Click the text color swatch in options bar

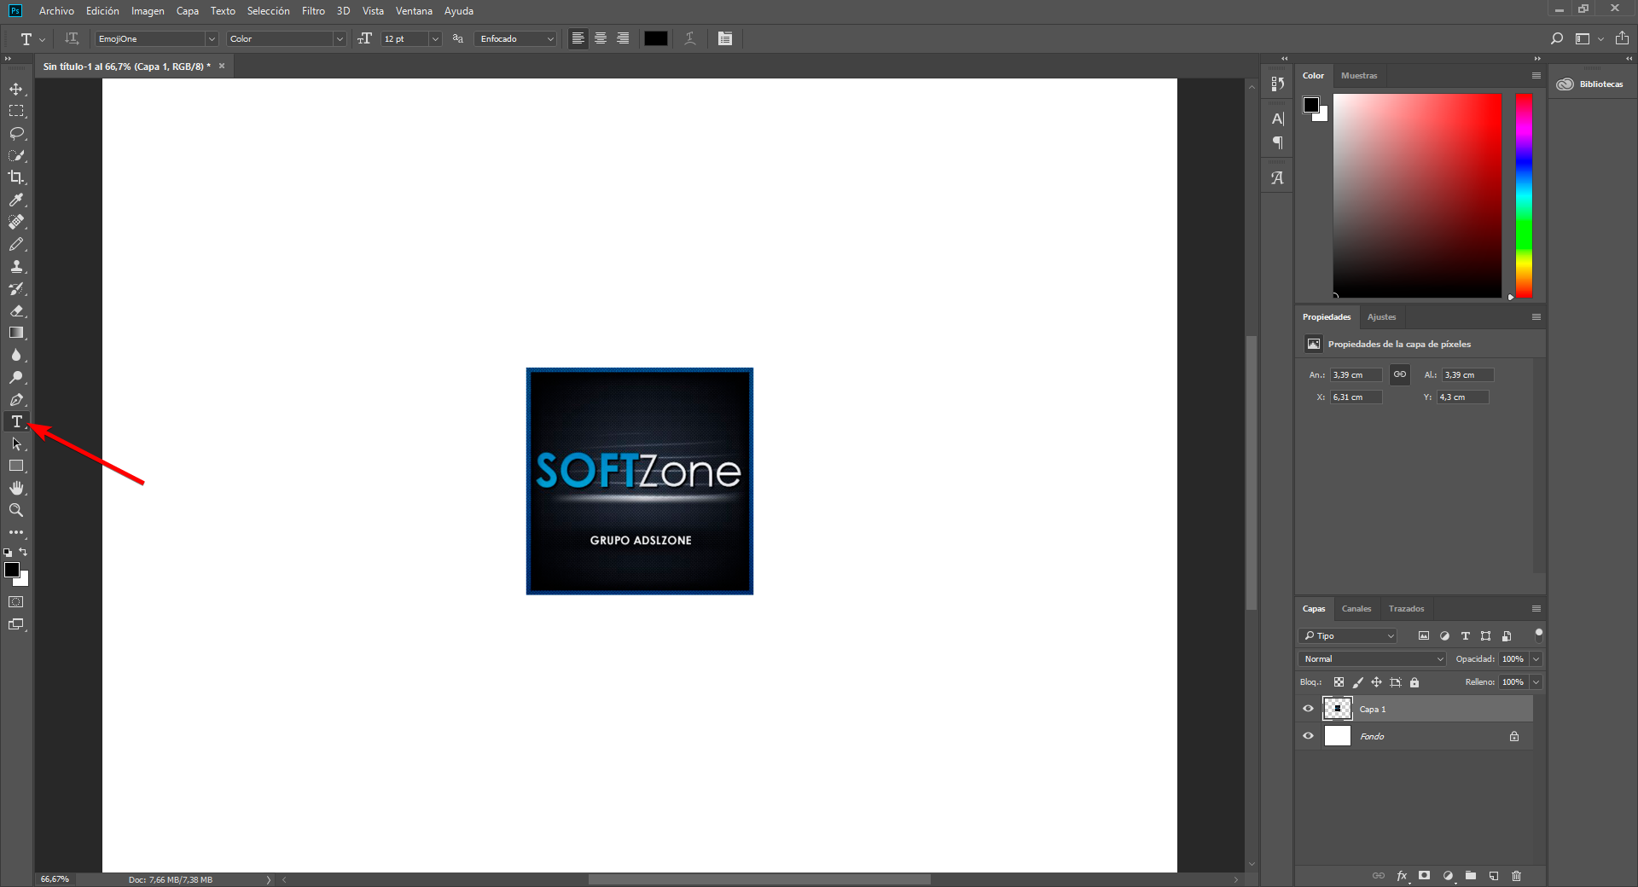(655, 39)
